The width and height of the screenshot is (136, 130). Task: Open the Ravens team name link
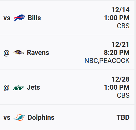[x=38, y=52]
